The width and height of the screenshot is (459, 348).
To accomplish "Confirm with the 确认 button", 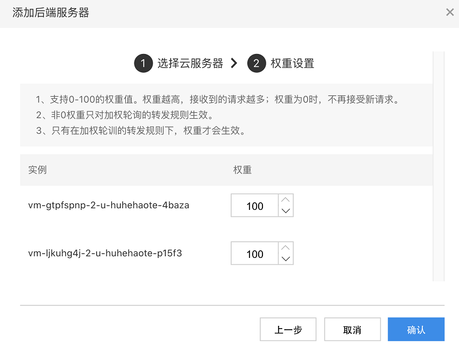I will click(x=416, y=329).
